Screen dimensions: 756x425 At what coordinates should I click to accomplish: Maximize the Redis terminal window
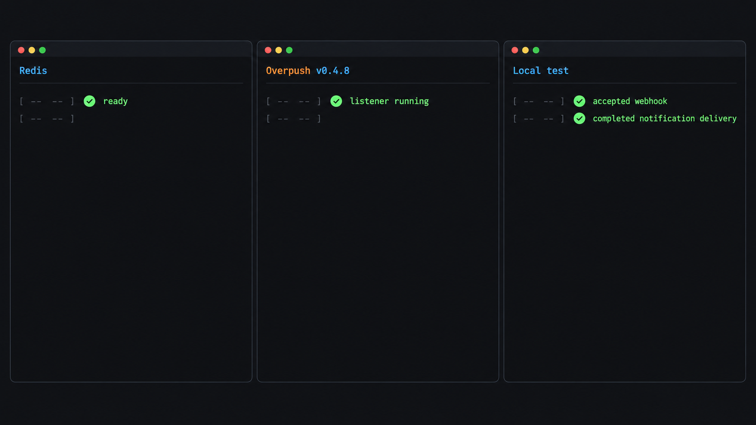click(x=43, y=50)
